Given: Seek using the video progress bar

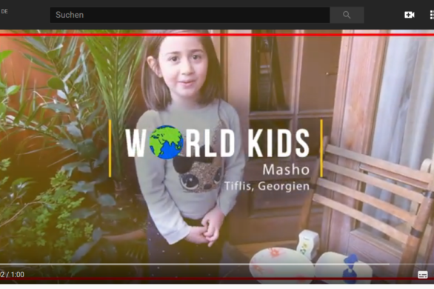Looking at the screenshot, I should pos(217,265).
